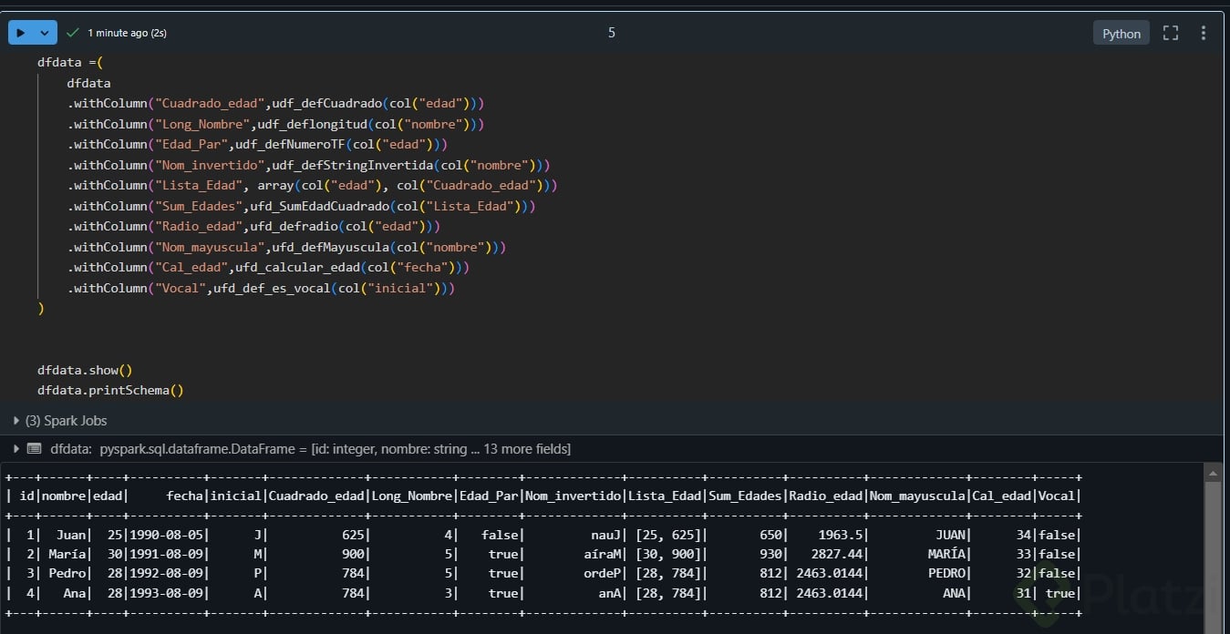1230x634 pixels.
Task: Click the 'dfdata =(' assignment line
Action: (70, 62)
